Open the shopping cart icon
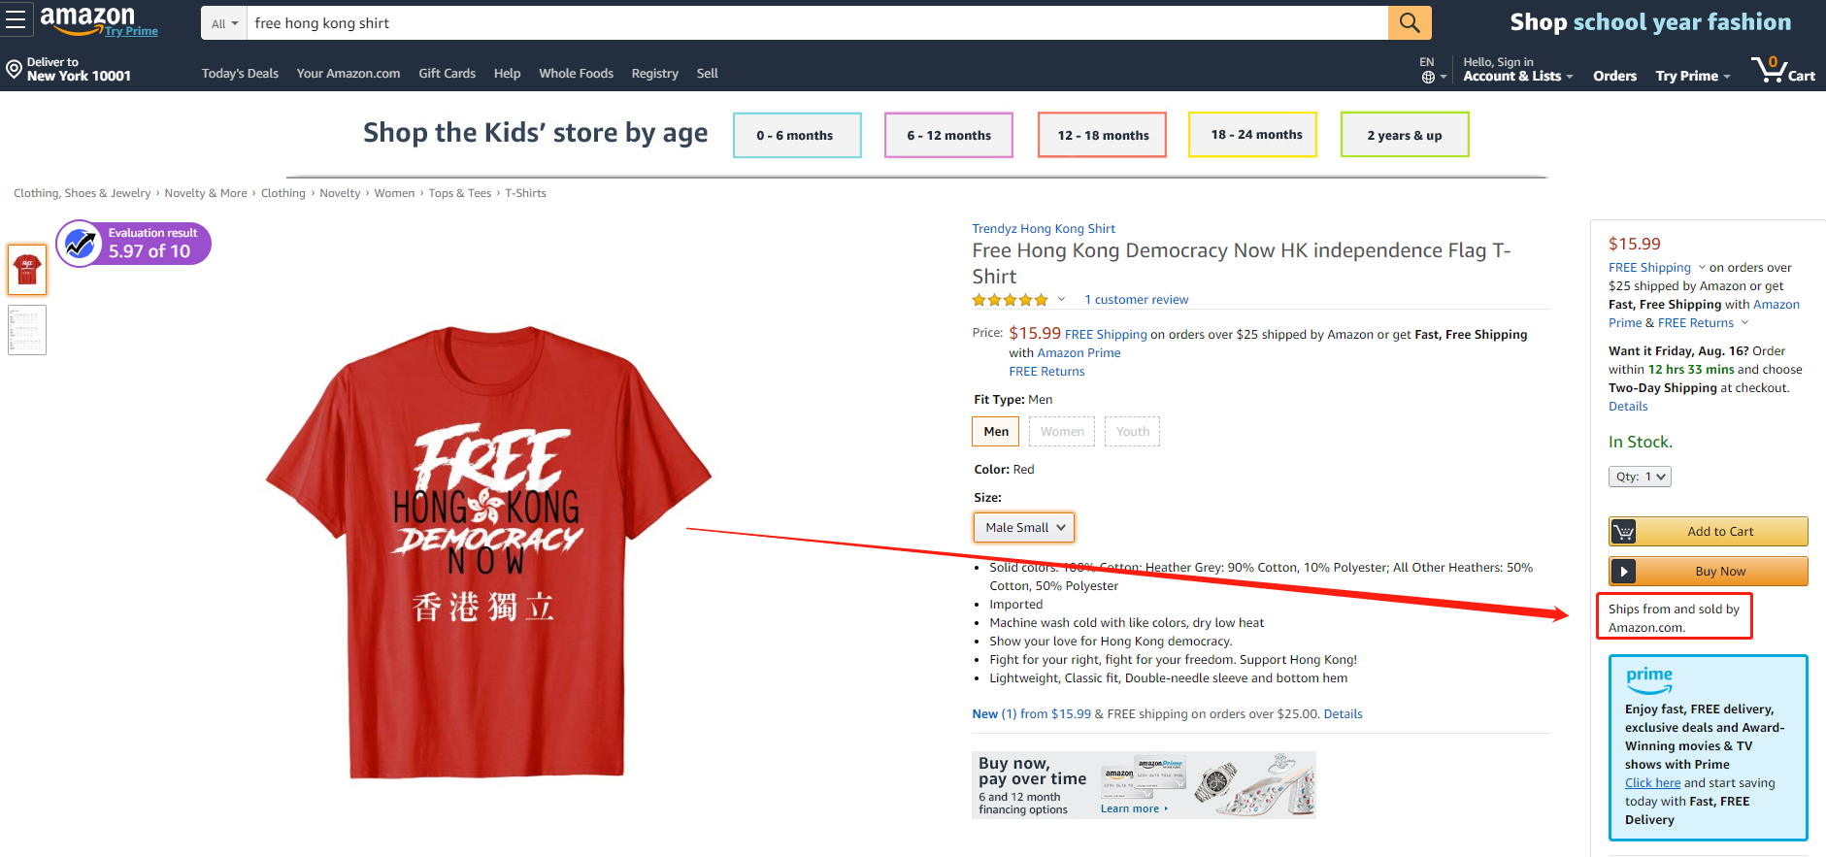 (x=1771, y=71)
